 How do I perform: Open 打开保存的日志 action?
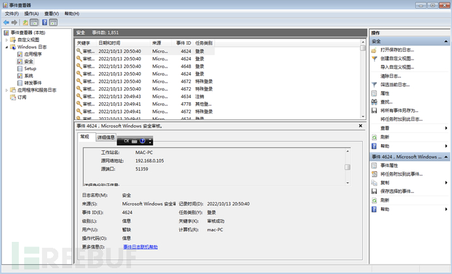pyautogui.click(x=397, y=50)
